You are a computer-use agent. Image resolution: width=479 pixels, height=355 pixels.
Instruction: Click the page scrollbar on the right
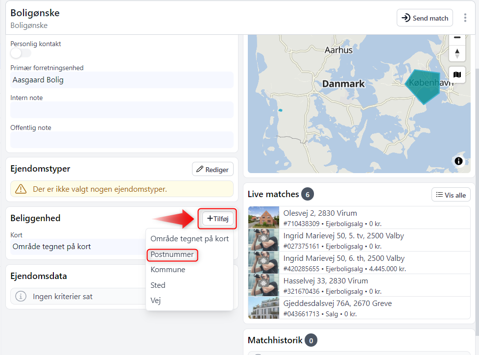(477, 202)
